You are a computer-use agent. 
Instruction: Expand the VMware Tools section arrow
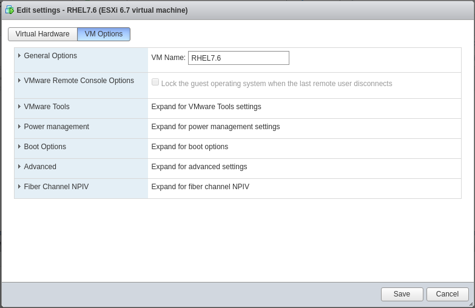coord(19,107)
